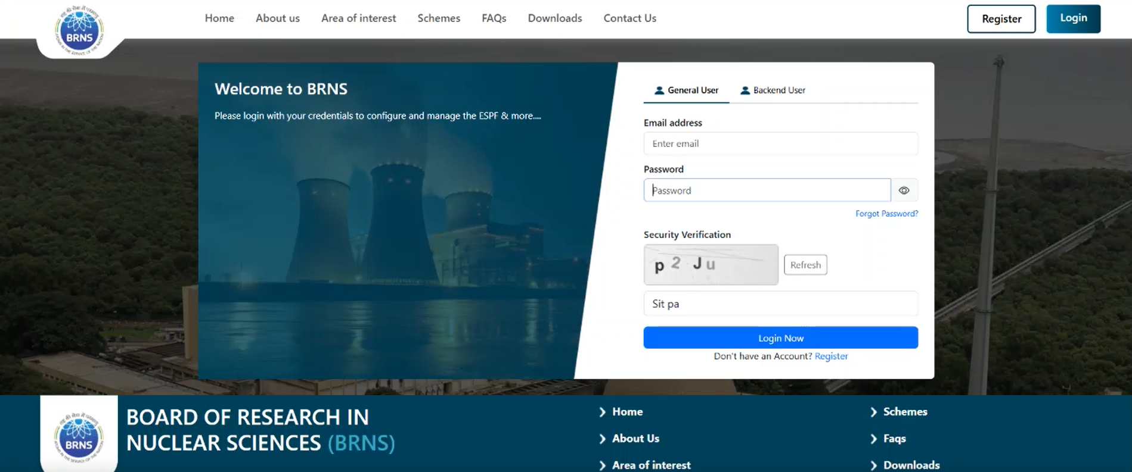Screen dimensions: 1132x472
Task: Click the Backend User person icon
Action: 745,90
